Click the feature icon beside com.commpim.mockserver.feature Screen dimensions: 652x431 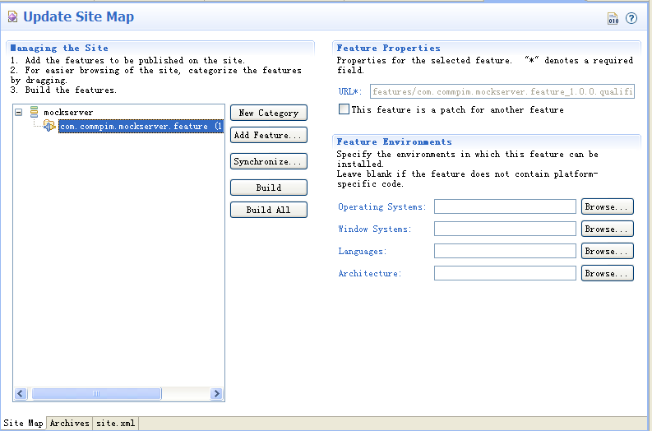pyautogui.click(x=49, y=126)
